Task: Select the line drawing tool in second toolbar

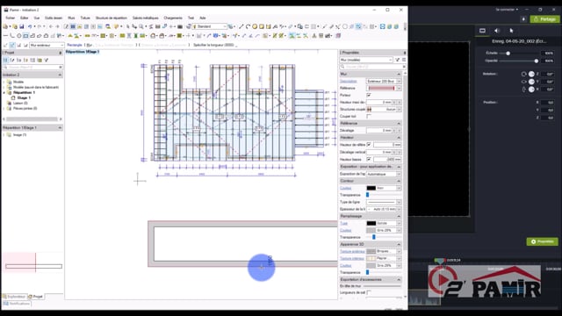Action: click(5, 36)
